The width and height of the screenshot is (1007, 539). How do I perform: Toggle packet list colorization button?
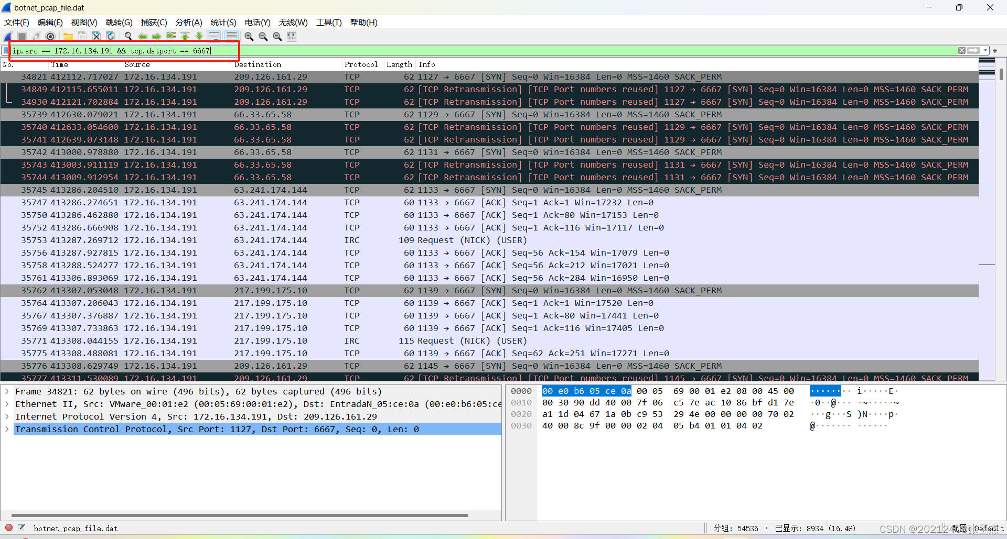click(x=231, y=36)
